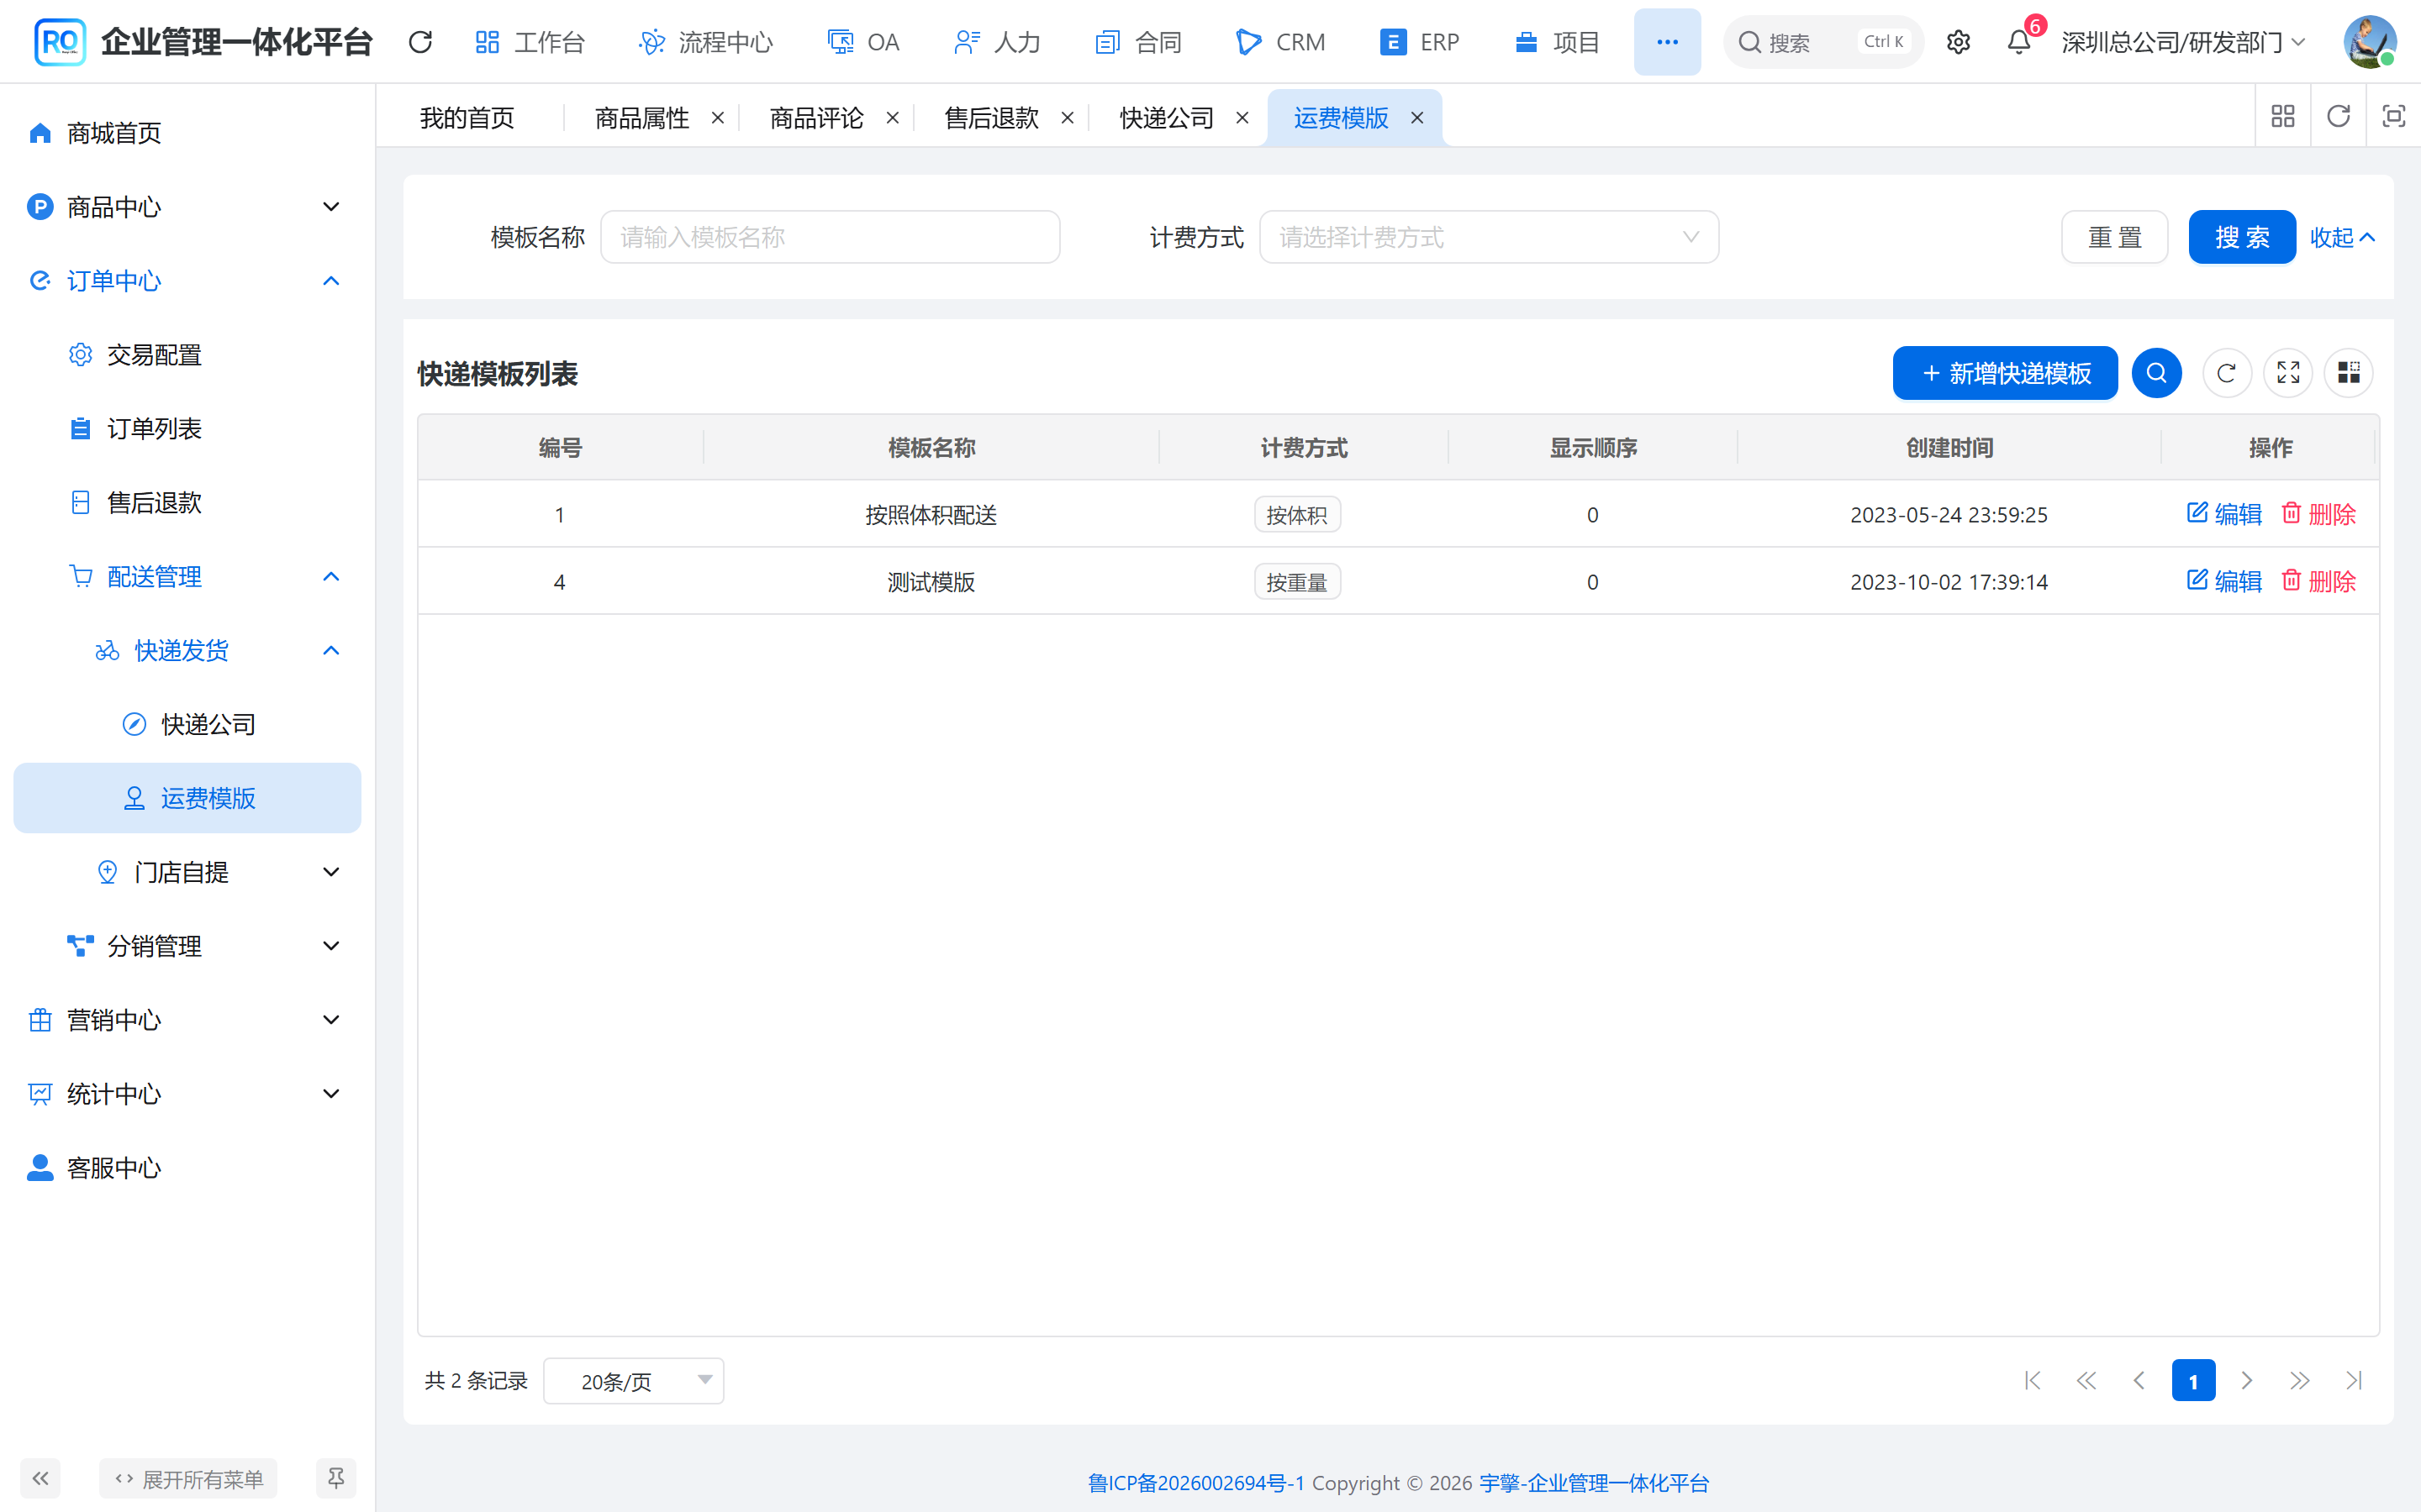Click the round blue search icon in the table toolbar
The width and height of the screenshot is (2421, 1512).
coord(2156,373)
